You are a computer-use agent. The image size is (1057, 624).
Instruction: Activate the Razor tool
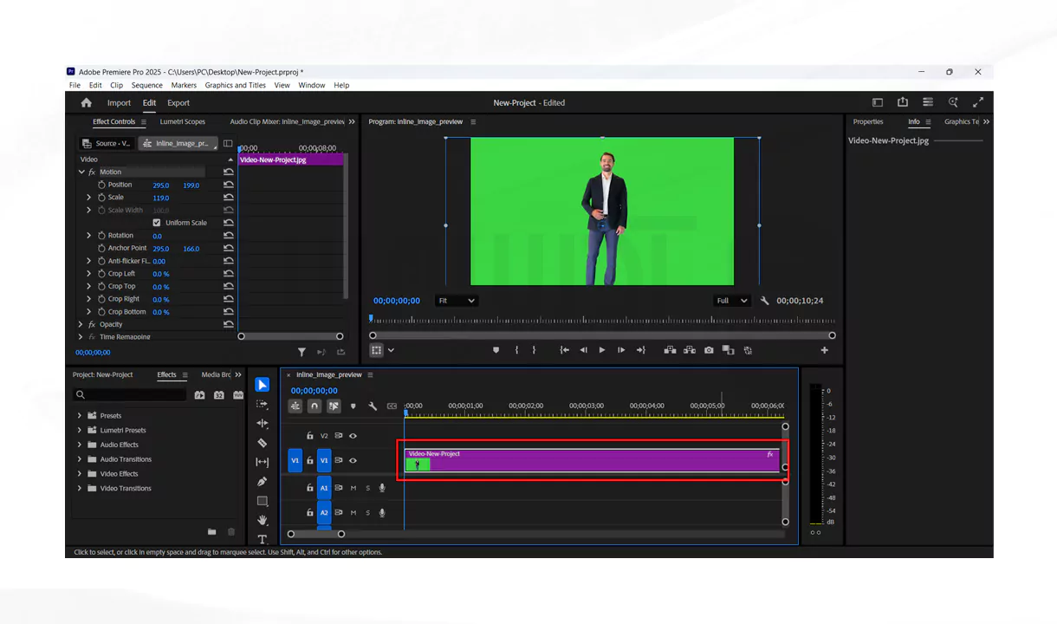tap(263, 443)
